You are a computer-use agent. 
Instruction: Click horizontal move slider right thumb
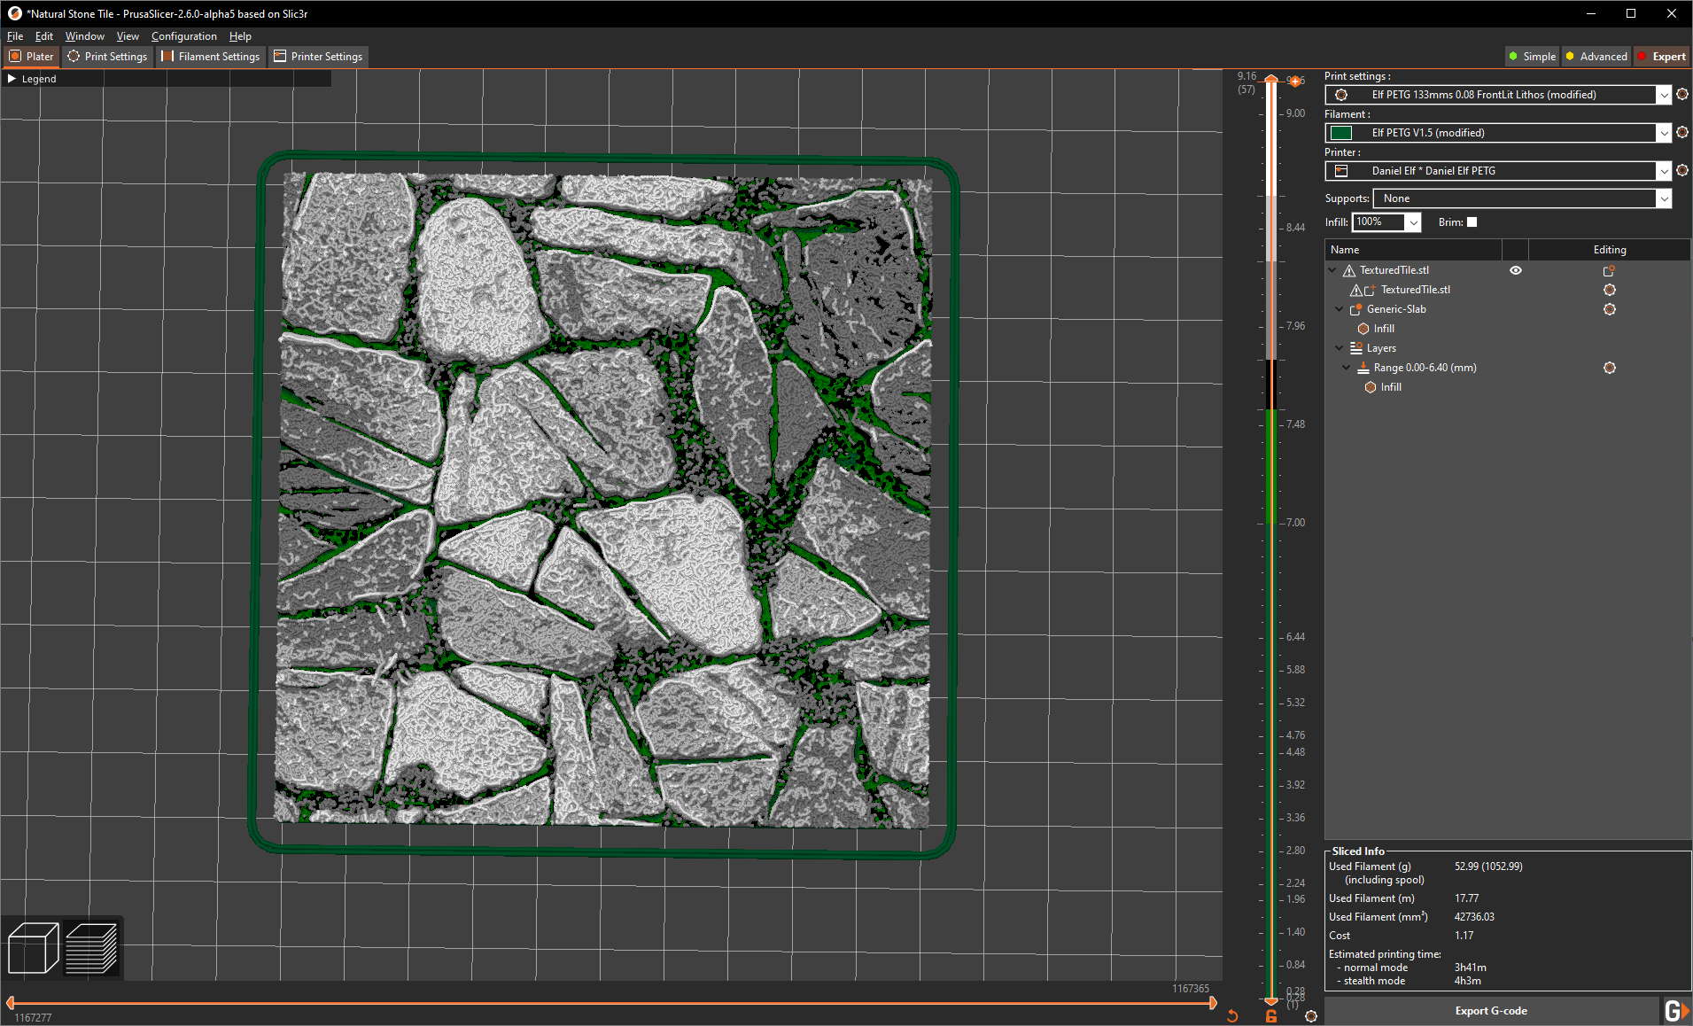pos(1214,1003)
